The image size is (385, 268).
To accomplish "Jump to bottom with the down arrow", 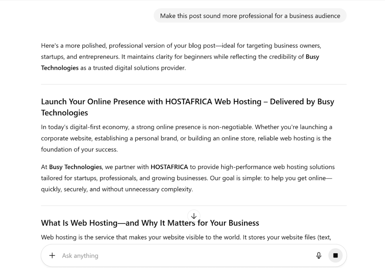I will 194,216.
